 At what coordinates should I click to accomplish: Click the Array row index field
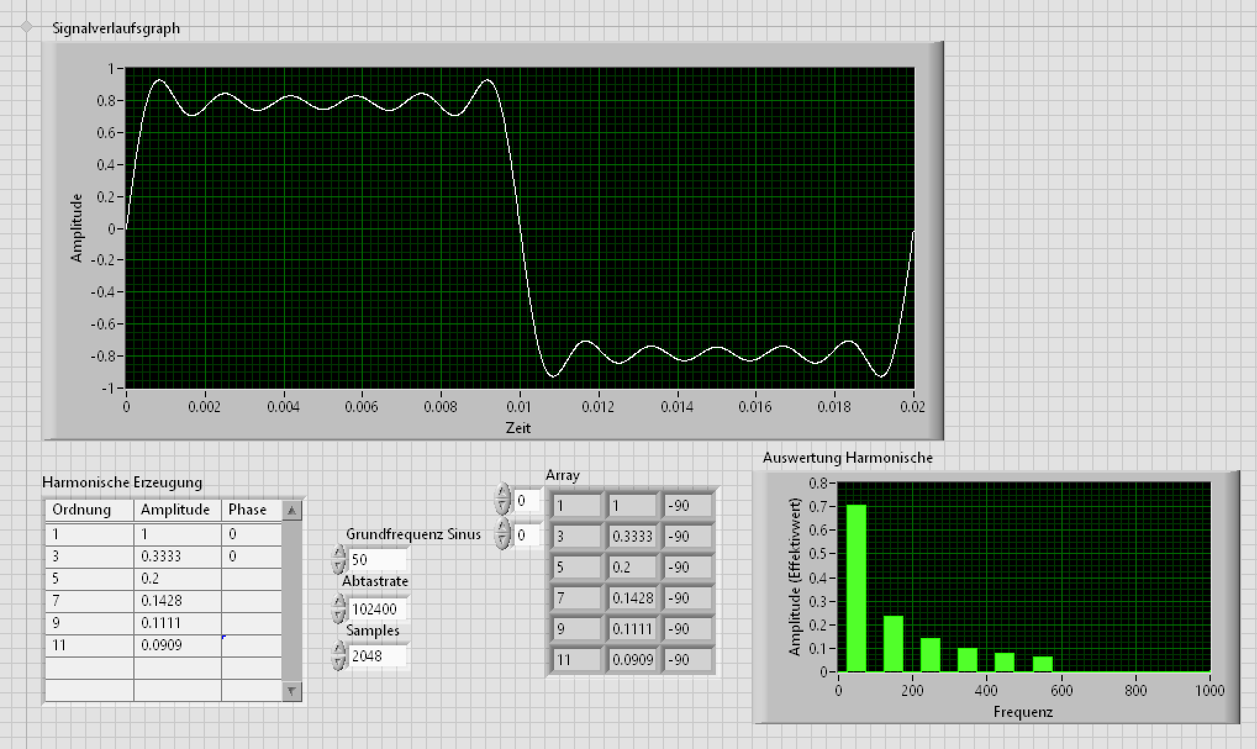coord(526,500)
